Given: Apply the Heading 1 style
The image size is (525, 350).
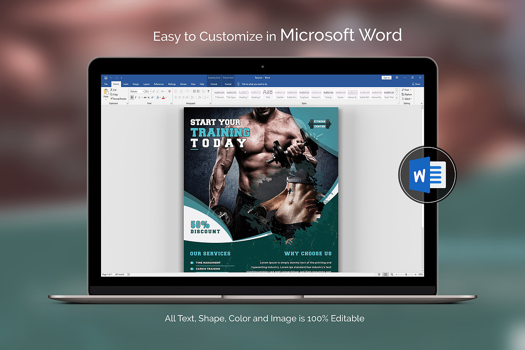Looking at the screenshot, I should pos(244,94).
